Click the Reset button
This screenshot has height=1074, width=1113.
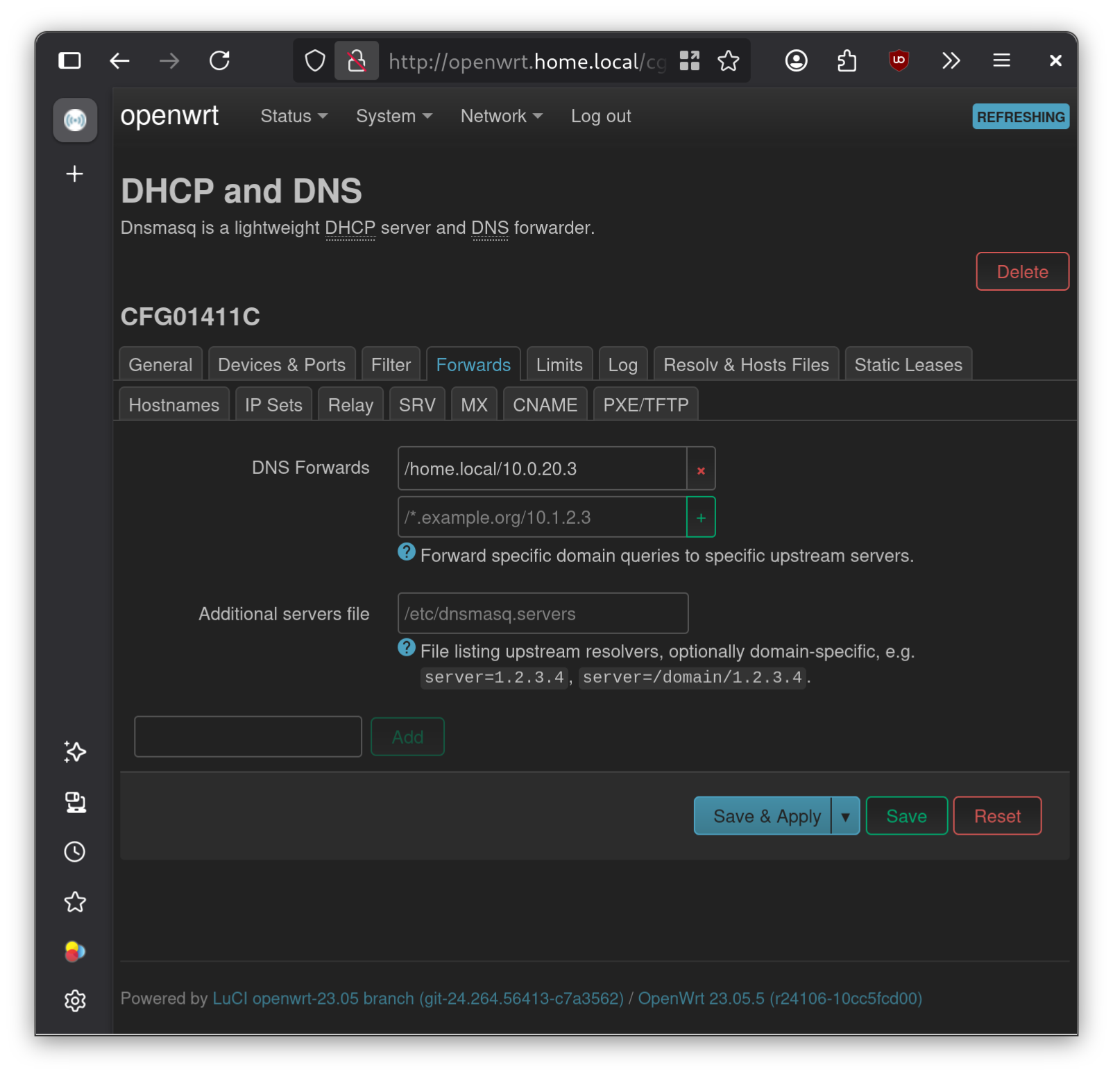[x=997, y=817]
